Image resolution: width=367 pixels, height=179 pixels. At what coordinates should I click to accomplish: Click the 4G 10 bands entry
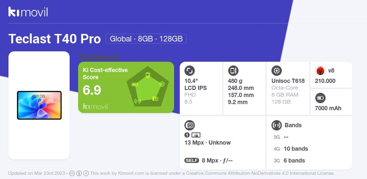(291, 149)
